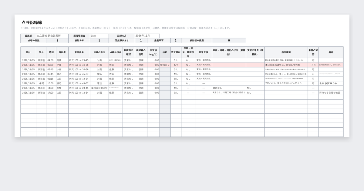Select driver 伊藤 in the highlighted row
Viewport: 364px width, 191px height.
pyautogui.click(x=62, y=65)
